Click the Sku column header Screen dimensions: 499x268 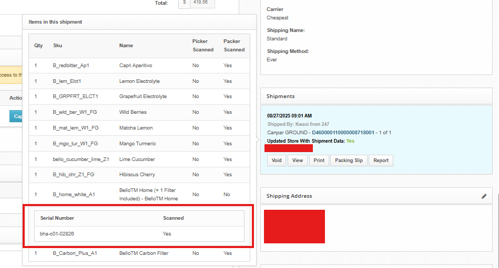click(58, 46)
